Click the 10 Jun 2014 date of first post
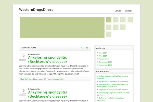The width and height of the screenshot is (153, 102). click(23, 57)
